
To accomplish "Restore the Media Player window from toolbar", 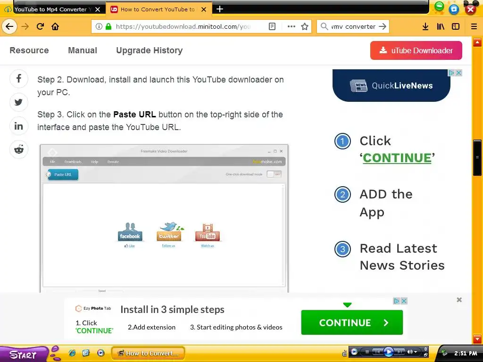I will (426, 354).
